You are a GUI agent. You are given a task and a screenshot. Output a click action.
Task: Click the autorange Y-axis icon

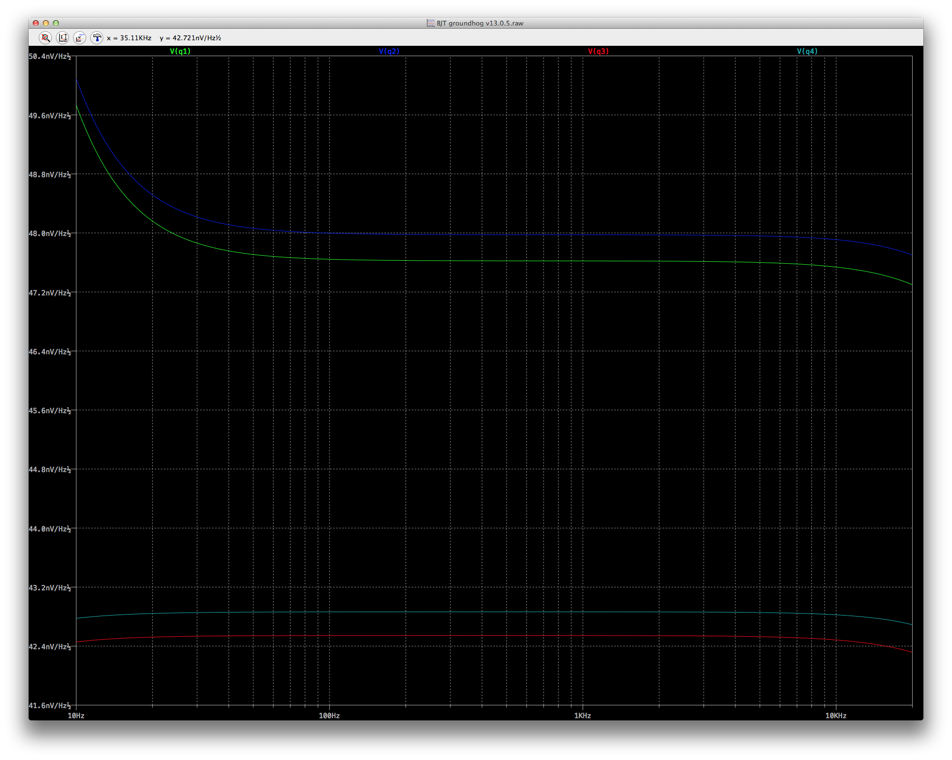[x=62, y=38]
